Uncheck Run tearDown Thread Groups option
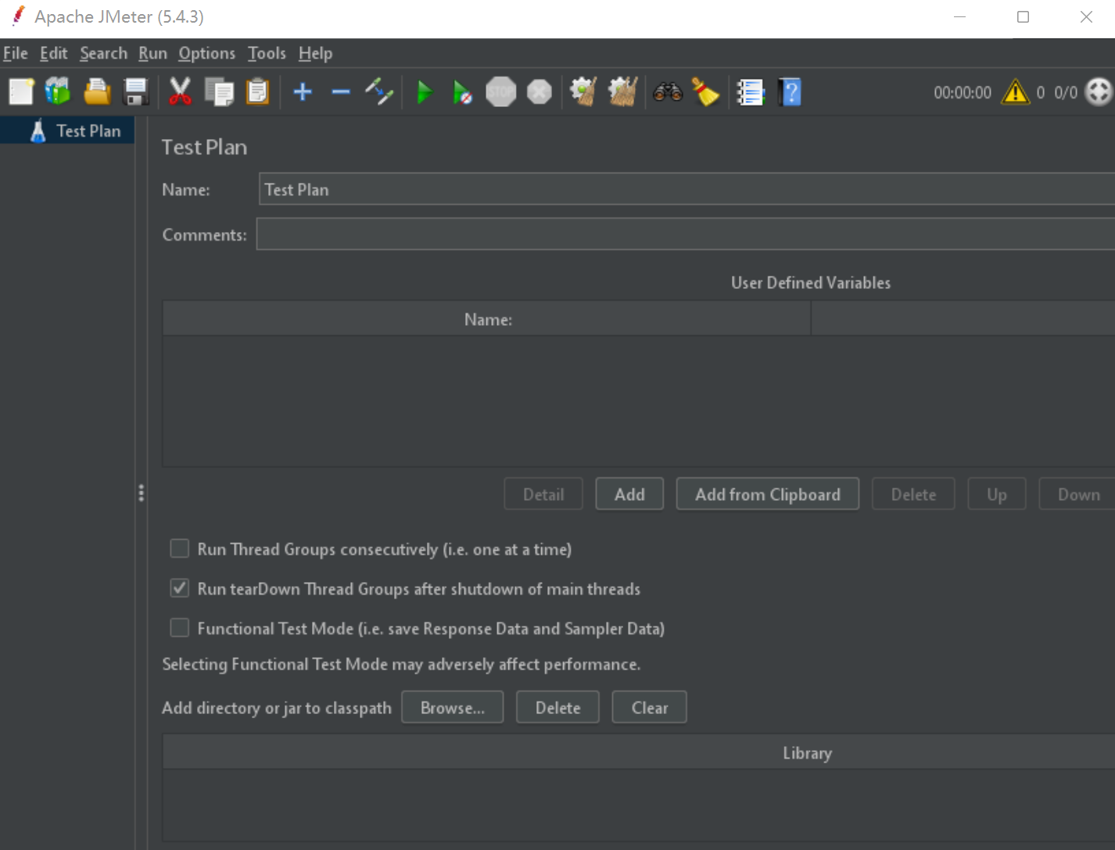The width and height of the screenshot is (1115, 850). [180, 588]
